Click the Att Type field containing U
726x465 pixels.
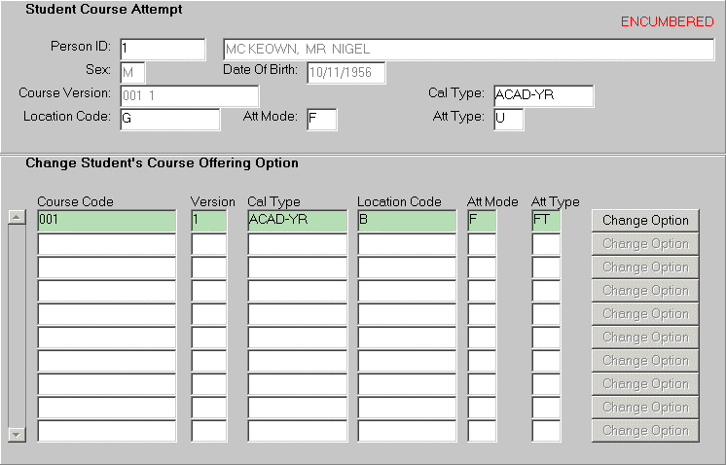tap(508, 119)
